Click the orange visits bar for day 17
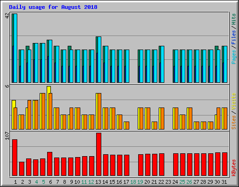This screenshot has height=187, width=239. pyautogui.click(x=127, y=126)
